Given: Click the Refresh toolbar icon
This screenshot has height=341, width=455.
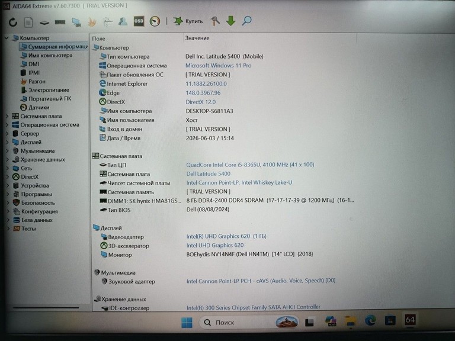Looking at the screenshot, I should [x=13, y=22].
